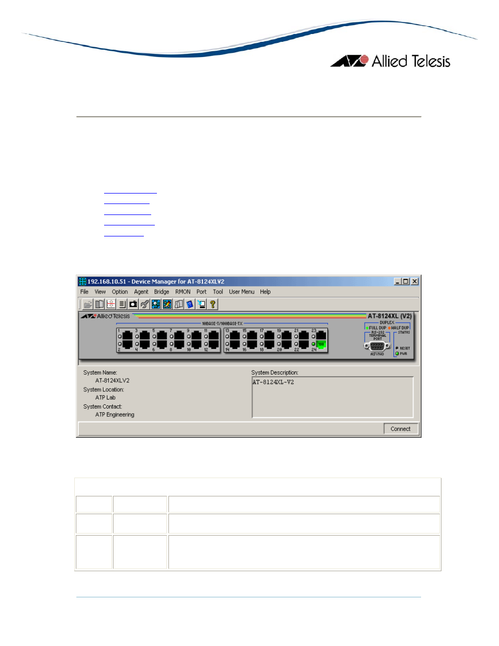Click the blue card toolbar icon

click(x=190, y=304)
